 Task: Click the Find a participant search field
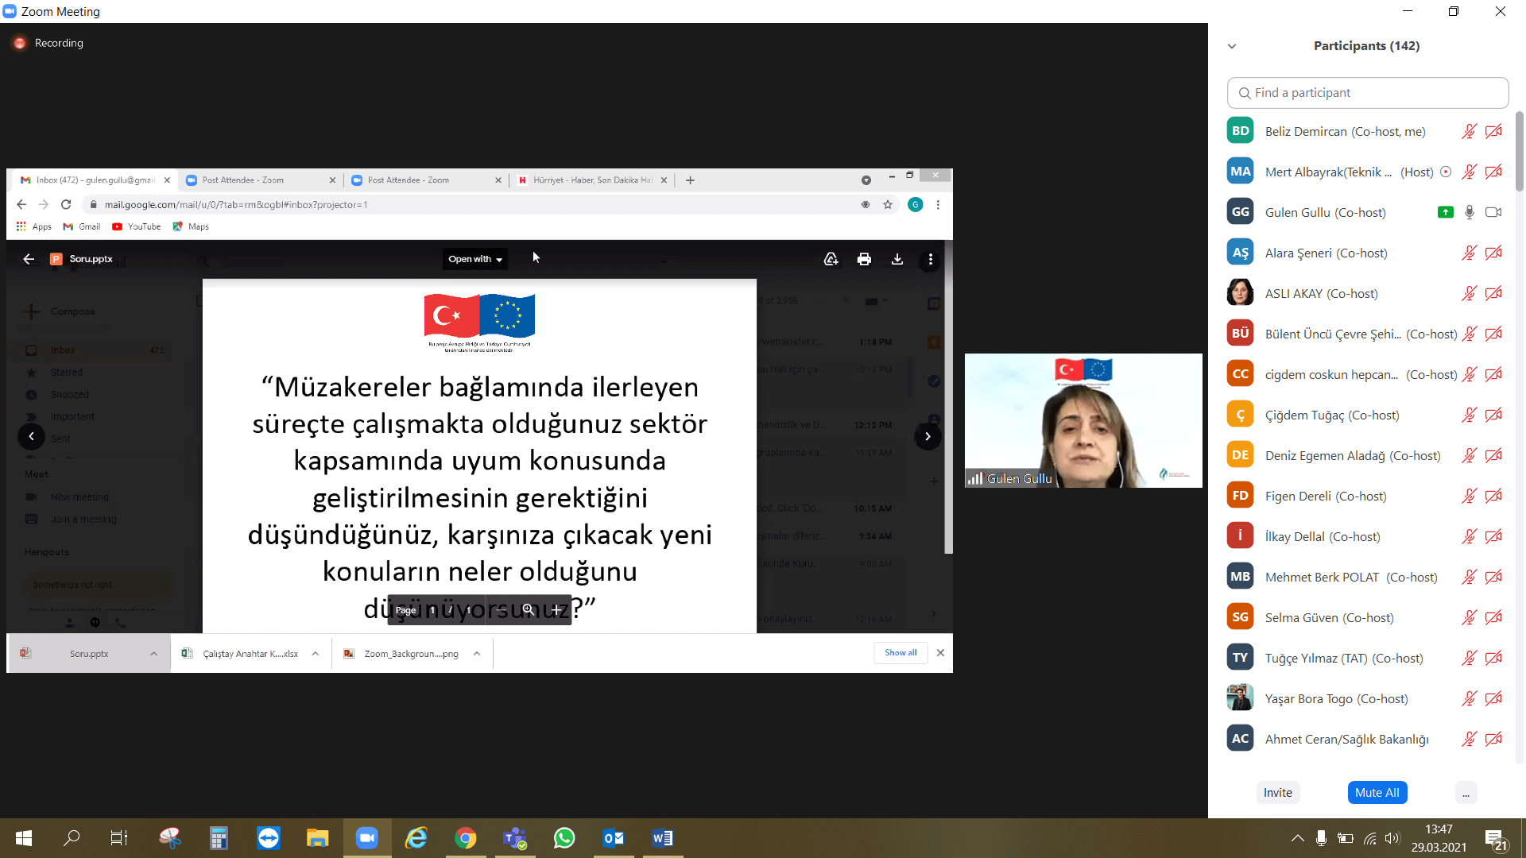1368,93
